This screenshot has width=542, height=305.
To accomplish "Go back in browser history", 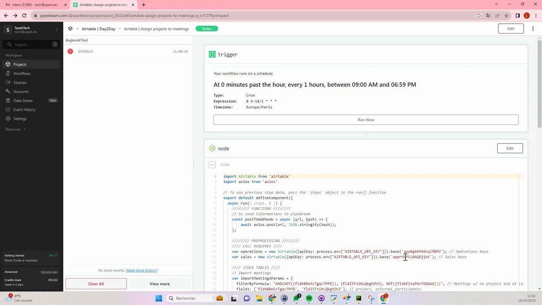I will 6,16.
